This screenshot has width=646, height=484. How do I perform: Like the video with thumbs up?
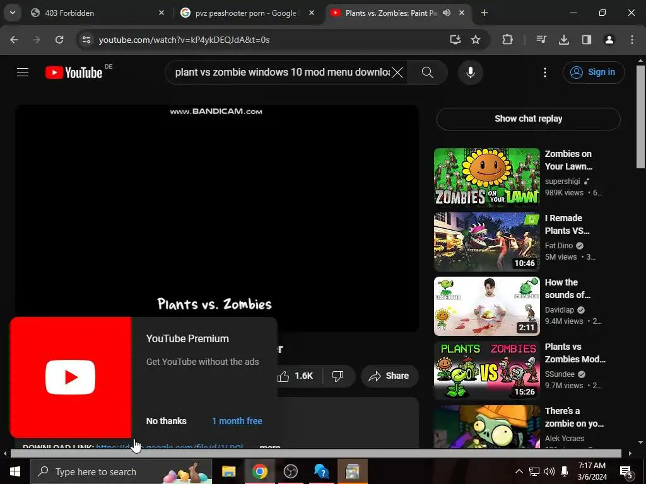tap(295, 376)
